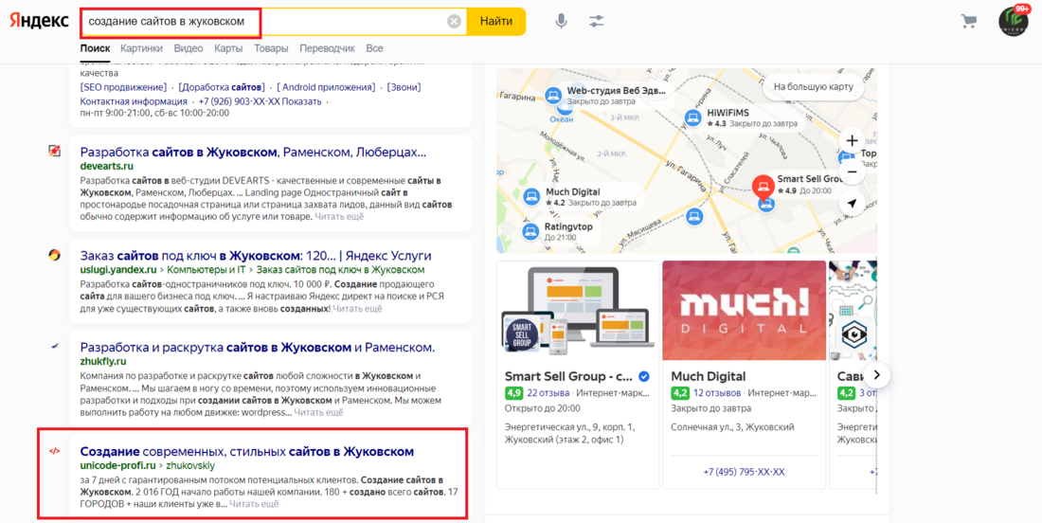This screenshot has width=1042, height=523.
Task: Open Звони sitelink
Action: tap(404, 87)
